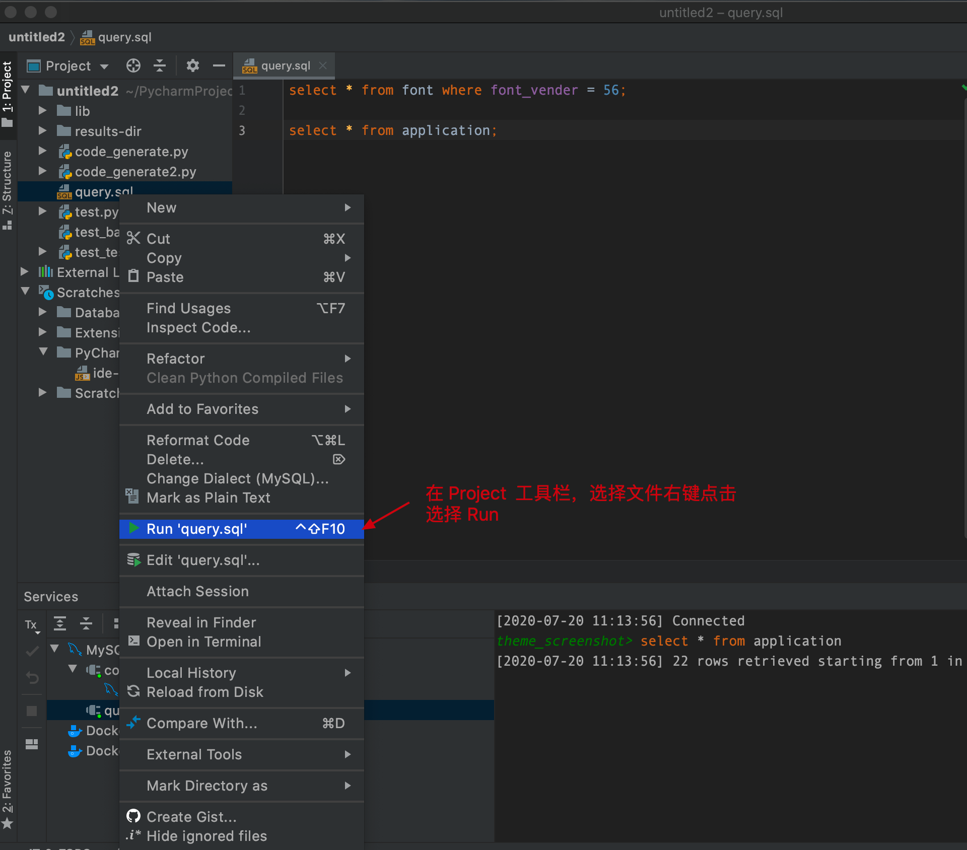Choose Create Gist... item
The width and height of the screenshot is (967, 850).
click(242, 817)
